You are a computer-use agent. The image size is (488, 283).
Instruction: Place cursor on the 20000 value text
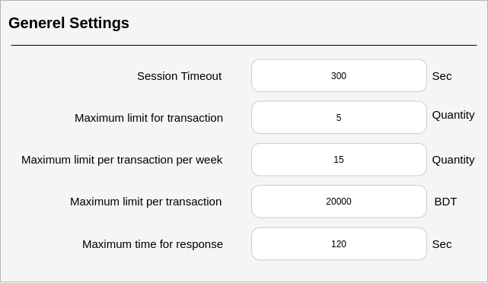click(x=339, y=202)
